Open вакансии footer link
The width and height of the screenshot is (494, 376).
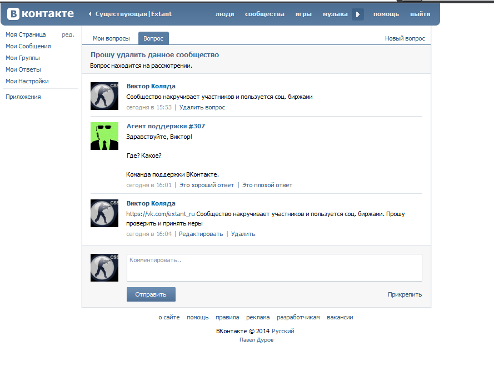point(340,318)
